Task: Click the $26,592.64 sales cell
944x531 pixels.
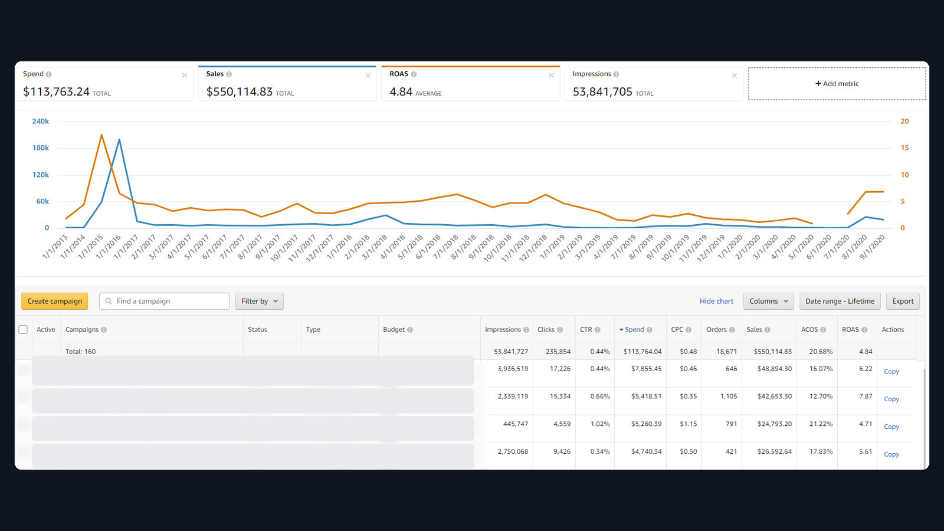Action: [x=775, y=452]
